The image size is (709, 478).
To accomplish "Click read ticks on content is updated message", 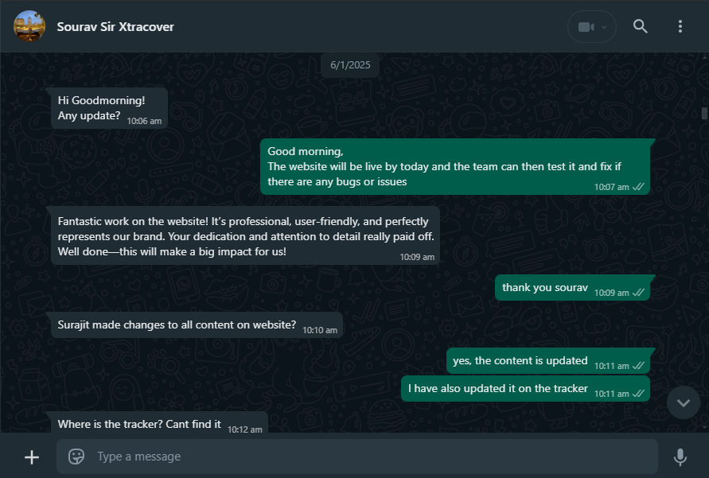I will 638,366.
